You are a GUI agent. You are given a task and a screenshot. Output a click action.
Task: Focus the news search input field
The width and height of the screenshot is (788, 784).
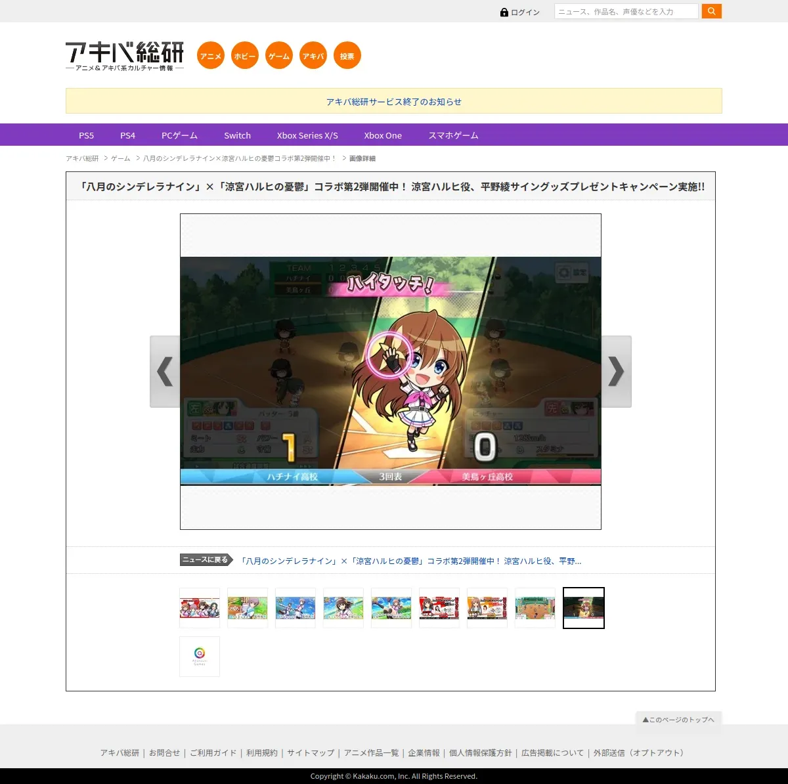point(626,11)
